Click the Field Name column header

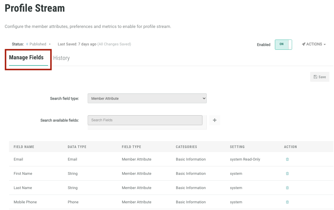click(24, 147)
